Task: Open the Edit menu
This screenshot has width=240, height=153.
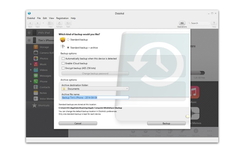Action: 45,18
